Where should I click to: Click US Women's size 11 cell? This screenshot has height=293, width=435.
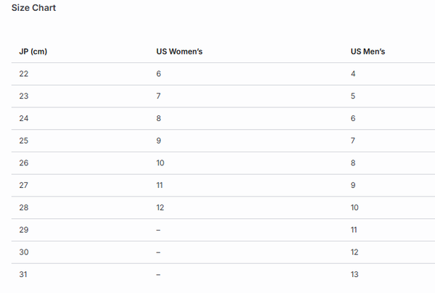pos(160,186)
